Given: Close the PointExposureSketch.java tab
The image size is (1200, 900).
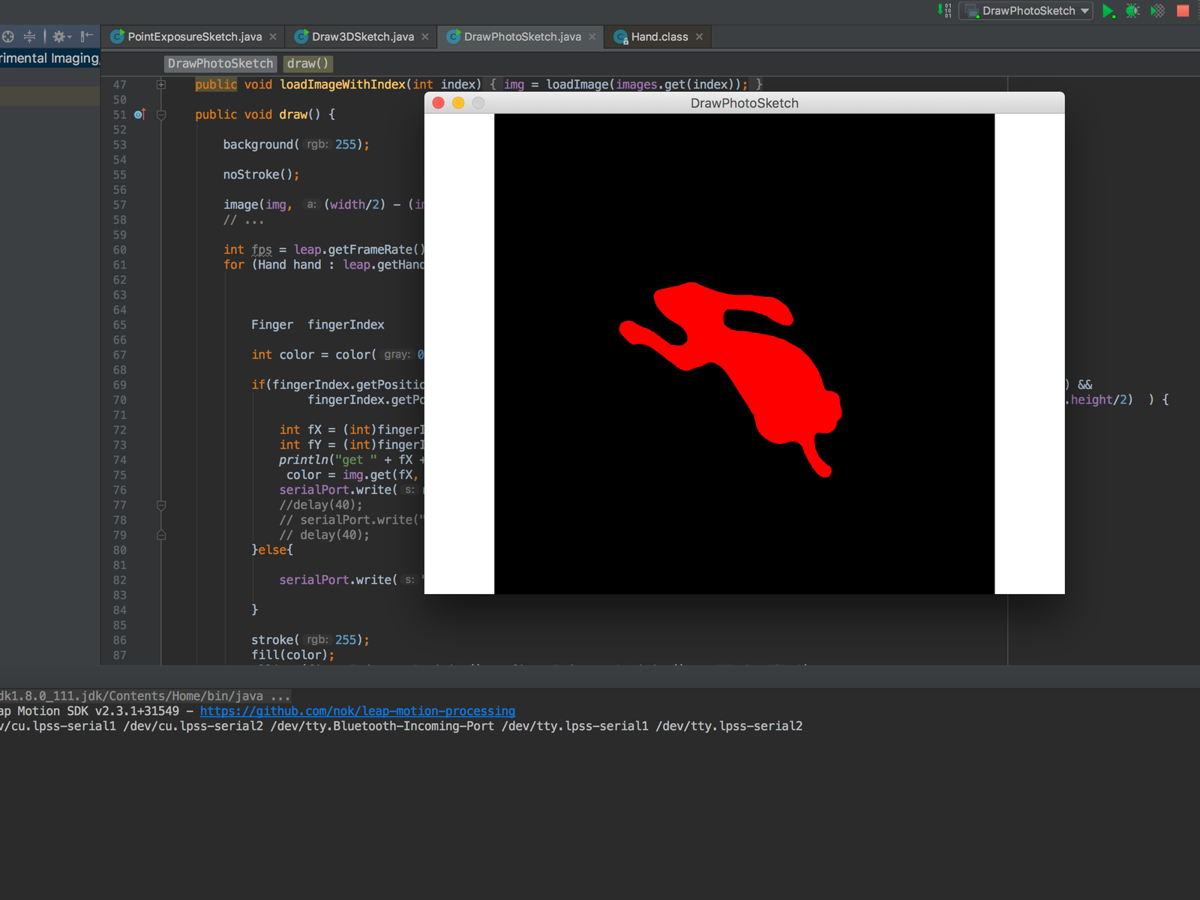Looking at the screenshot, I should coord(273,37).
